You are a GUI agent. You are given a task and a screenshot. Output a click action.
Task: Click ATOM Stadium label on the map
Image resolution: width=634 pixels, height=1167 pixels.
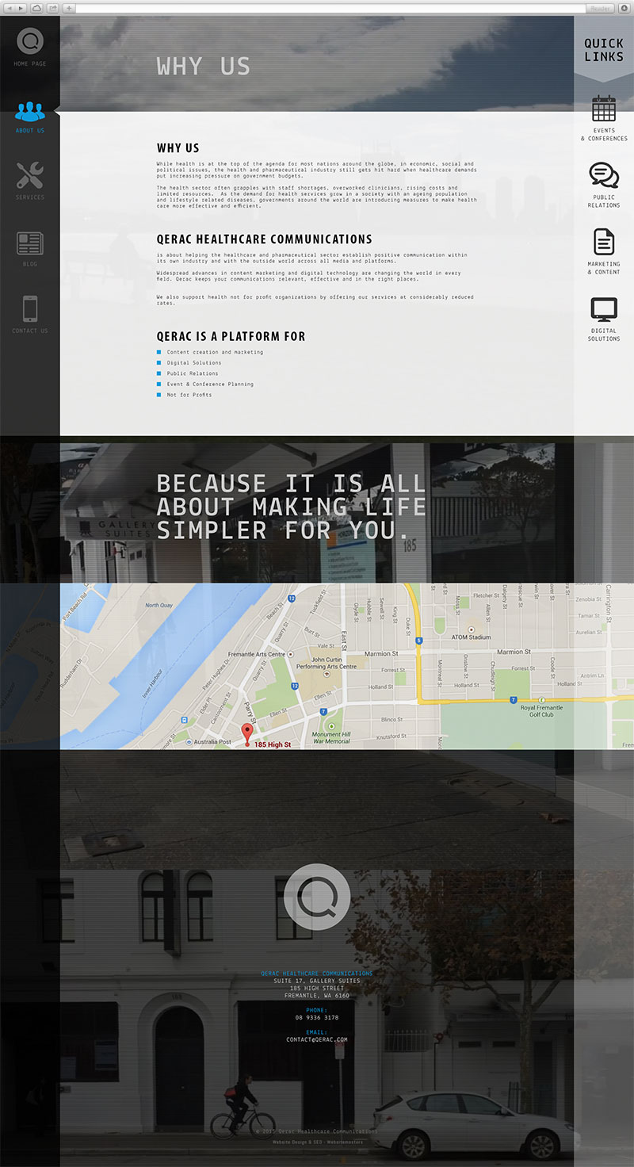click(471, 637)
